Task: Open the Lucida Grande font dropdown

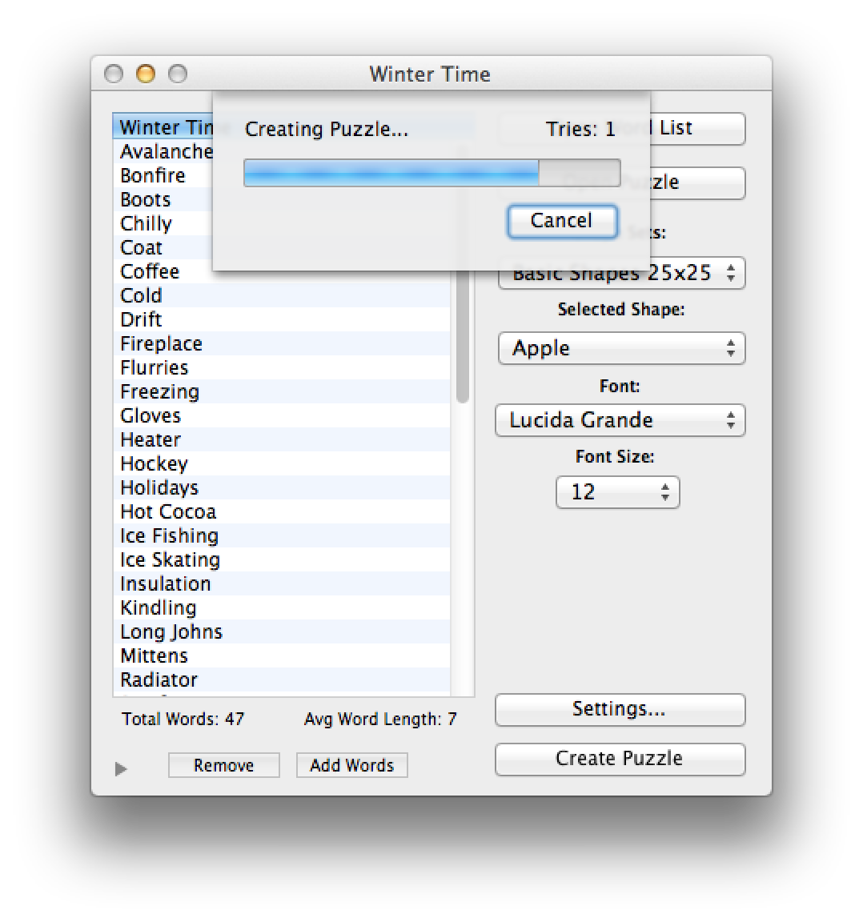Action: pos(620,420)
